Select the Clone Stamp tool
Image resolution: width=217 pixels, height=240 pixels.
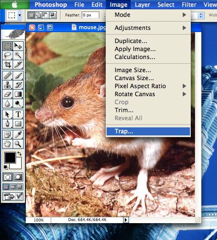click(x=8, y=85)
